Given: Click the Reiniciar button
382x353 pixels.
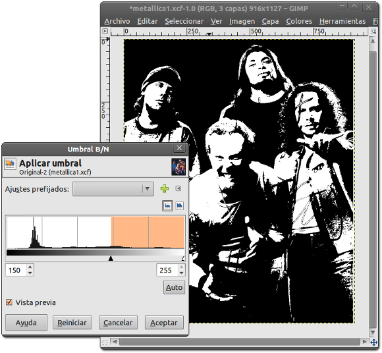Looking at the screenshot, I should pos(72,323).
